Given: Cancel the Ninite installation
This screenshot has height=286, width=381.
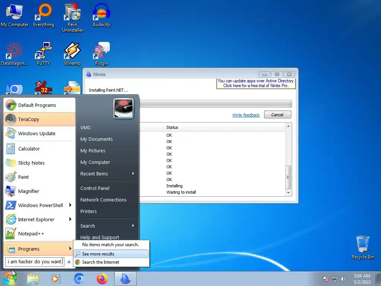Looking at the screenshot, I should pos(278,115).
